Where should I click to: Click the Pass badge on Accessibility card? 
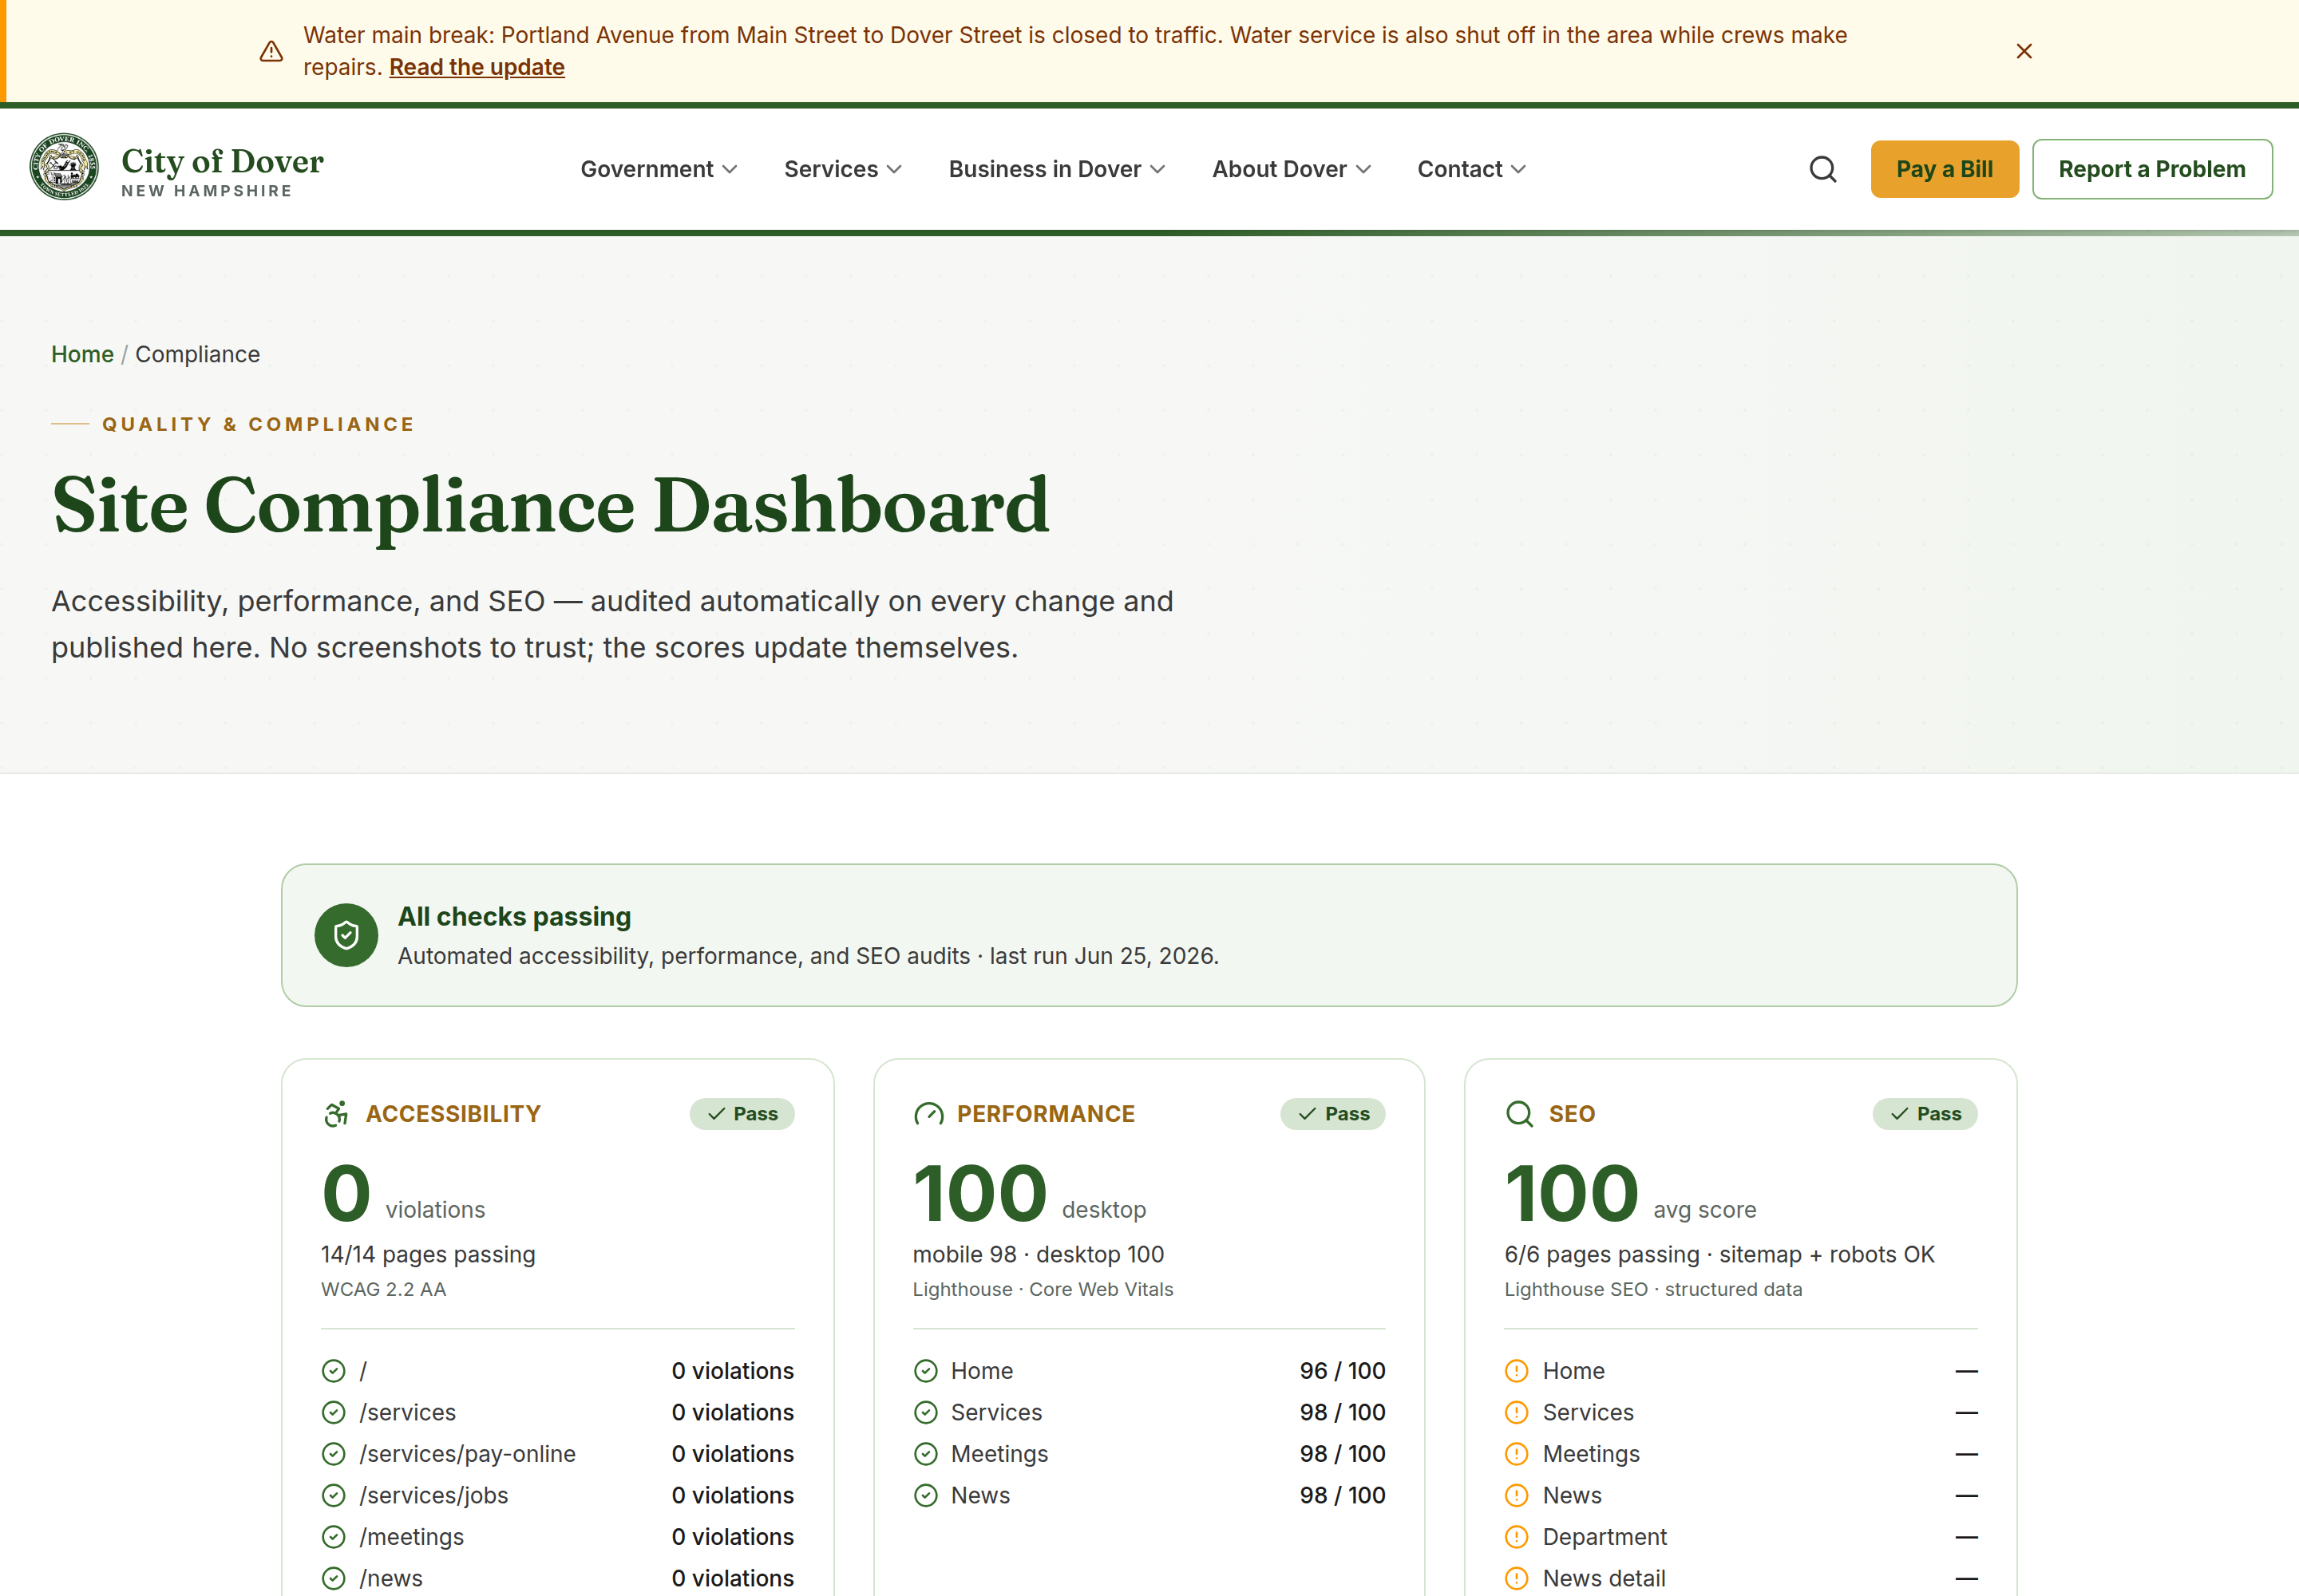click(x=742, y=1114)
